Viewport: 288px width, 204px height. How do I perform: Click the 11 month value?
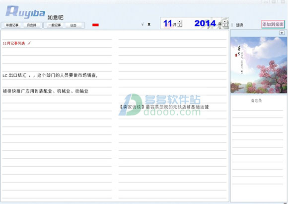point(167,23)
